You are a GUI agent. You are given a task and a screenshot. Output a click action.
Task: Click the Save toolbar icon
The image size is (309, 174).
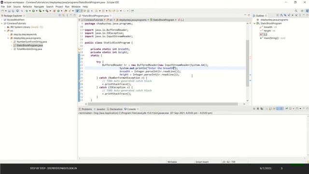tap(9, 11)
